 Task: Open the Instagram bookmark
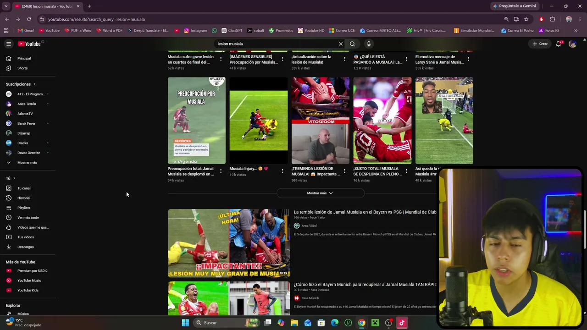coord(195,31)
